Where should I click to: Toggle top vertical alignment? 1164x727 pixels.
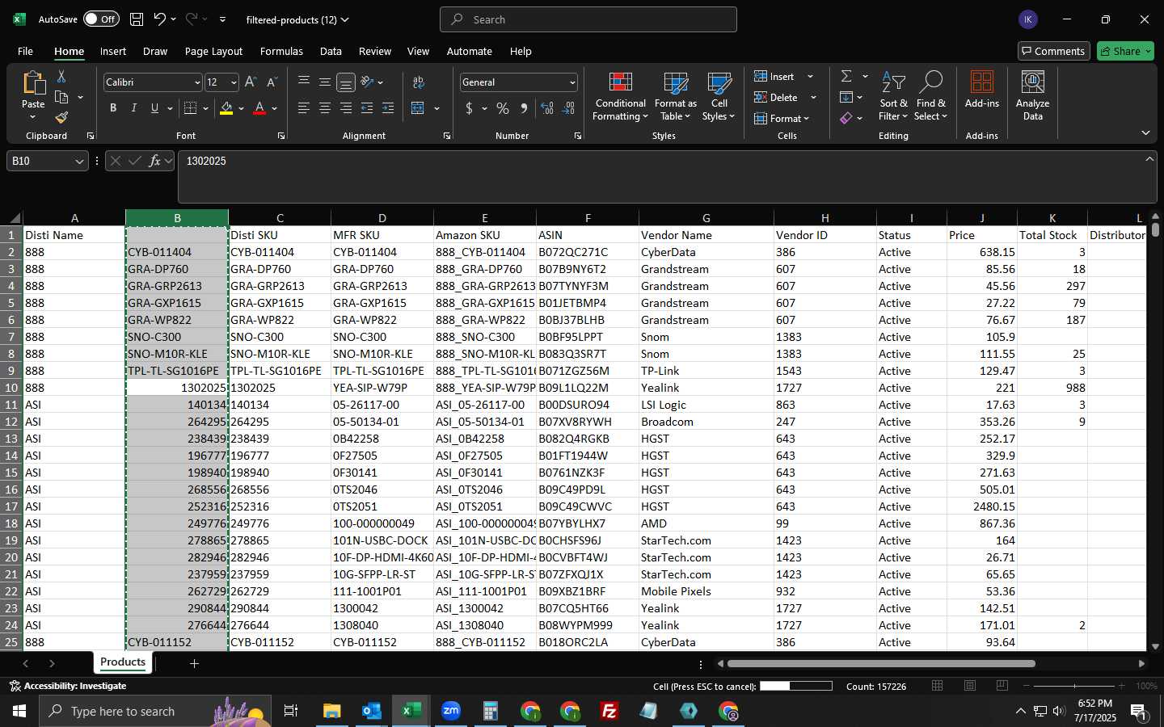coord(304,82)
